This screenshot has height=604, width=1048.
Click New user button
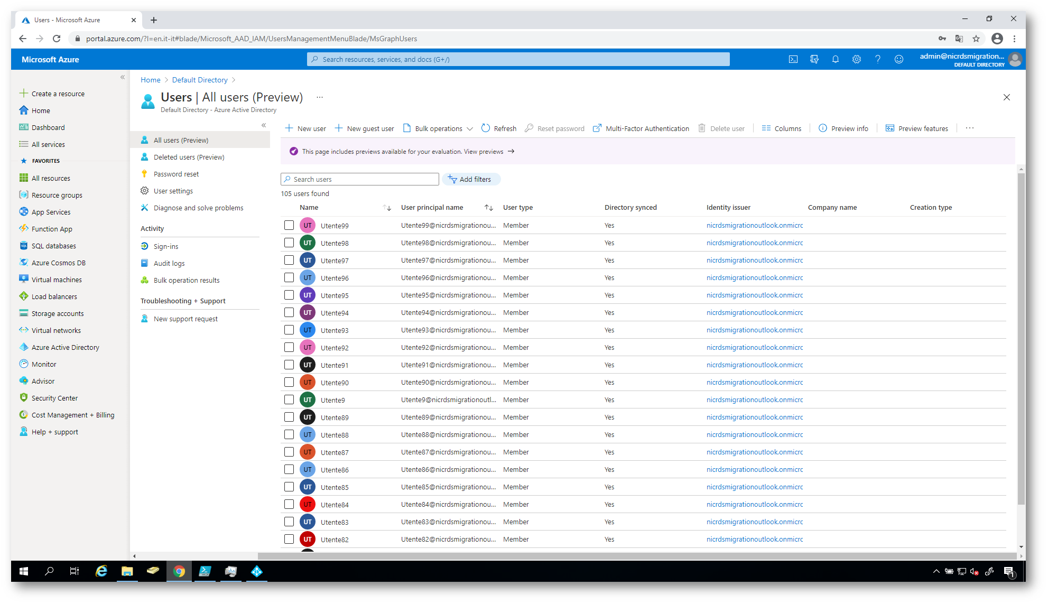[305, 128]
